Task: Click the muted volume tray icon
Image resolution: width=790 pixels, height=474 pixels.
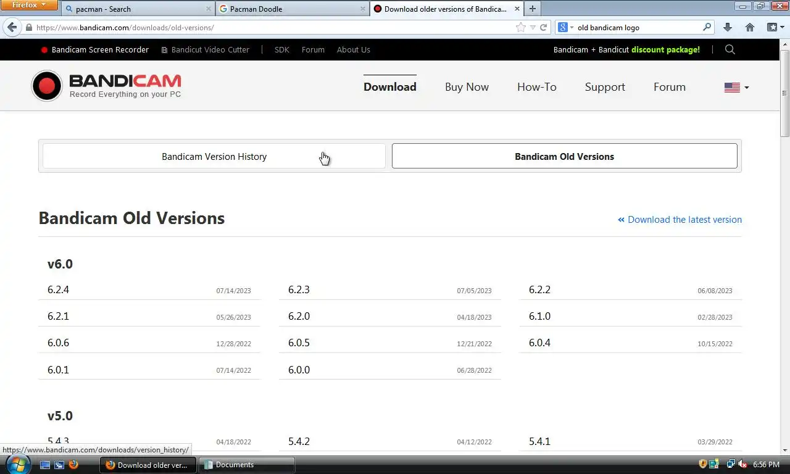Action: coord(742,464)
